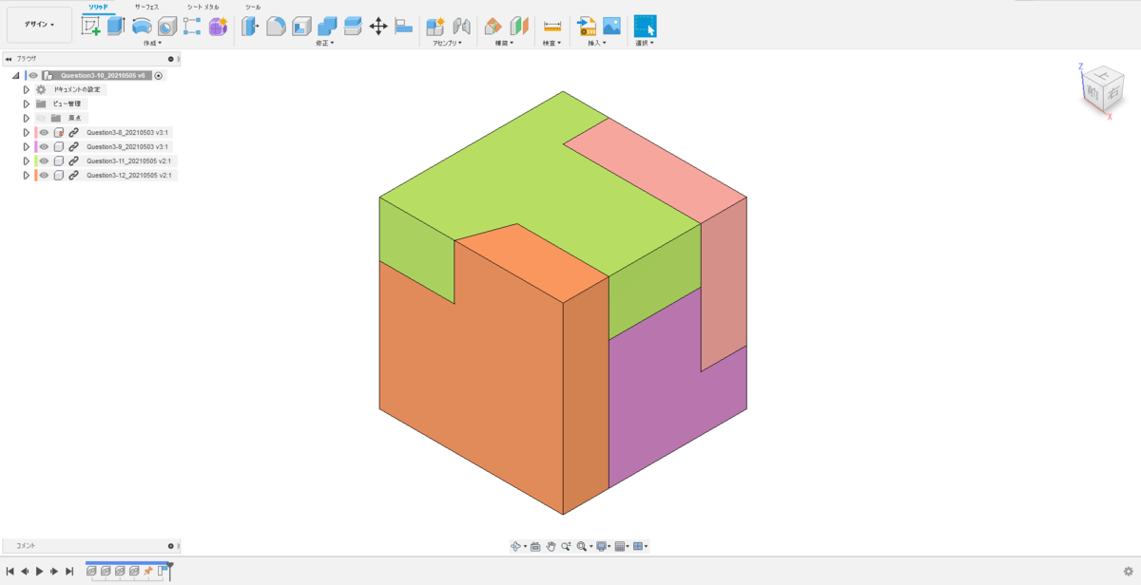Expand the コメント panel round button
This screenshot has width=1141, height=585.
click(171, 546)
